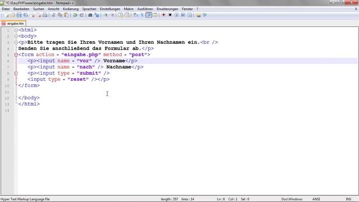Viewport: 359px width, 202px height.
Task: Open the Ansicht menu
Action: (x=54, y=9)
